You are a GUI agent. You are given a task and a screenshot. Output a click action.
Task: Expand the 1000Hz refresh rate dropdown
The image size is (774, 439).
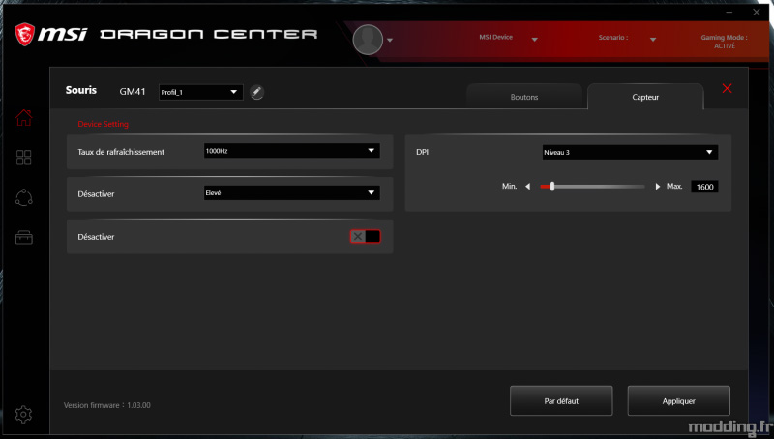(292, 151)
